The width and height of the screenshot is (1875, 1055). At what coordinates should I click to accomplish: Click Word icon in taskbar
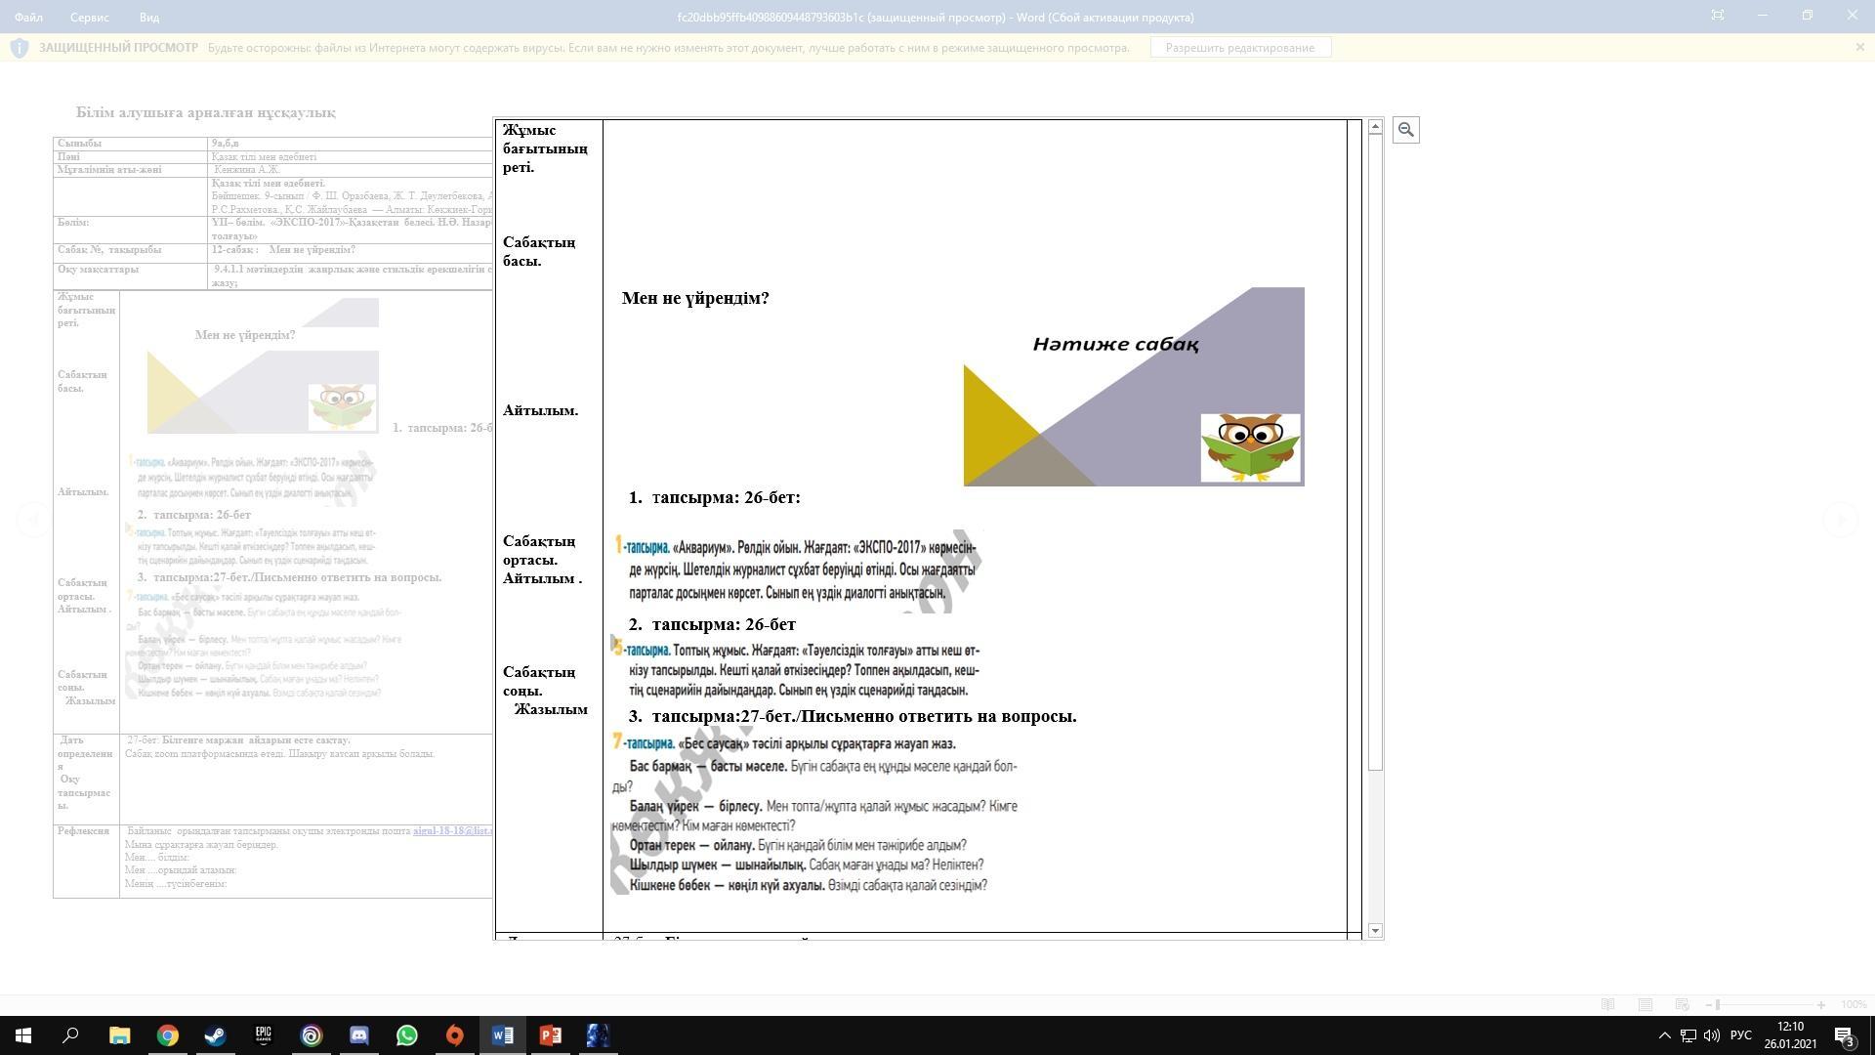tap(503, 1035)
